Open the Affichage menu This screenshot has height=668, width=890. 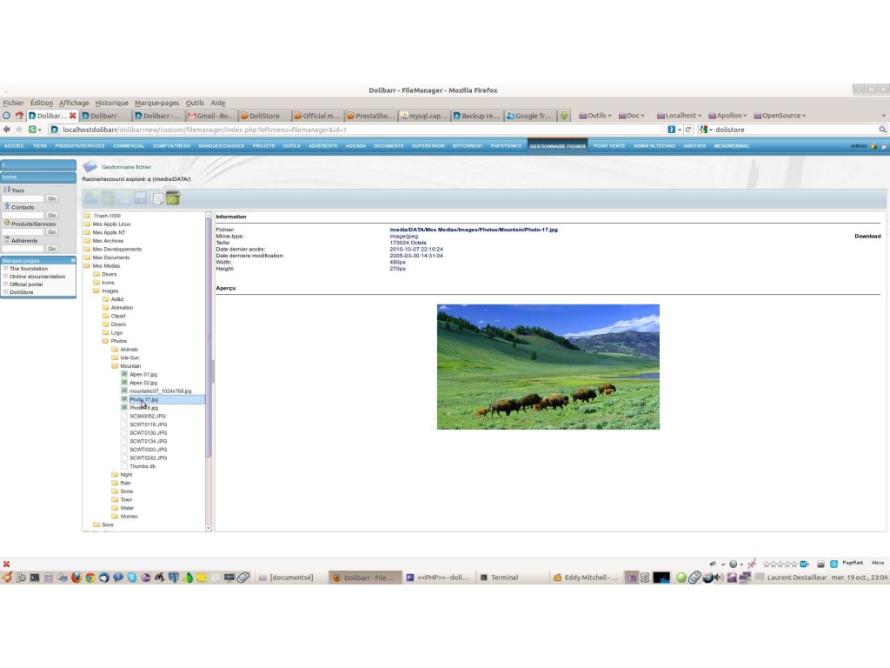[x=74, y=103]
